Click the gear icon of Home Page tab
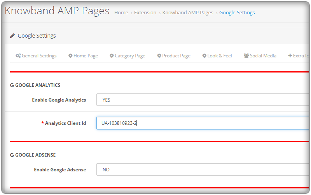 (70, 56)
